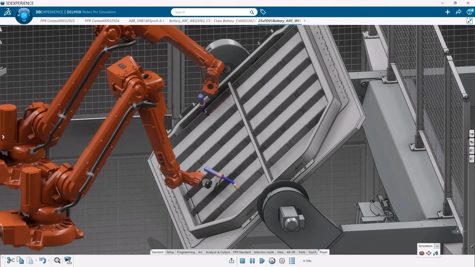Click the list/sequence options icon in Player toolbar
This screenshot has width=475, height=267.
(x=292, y=261)
